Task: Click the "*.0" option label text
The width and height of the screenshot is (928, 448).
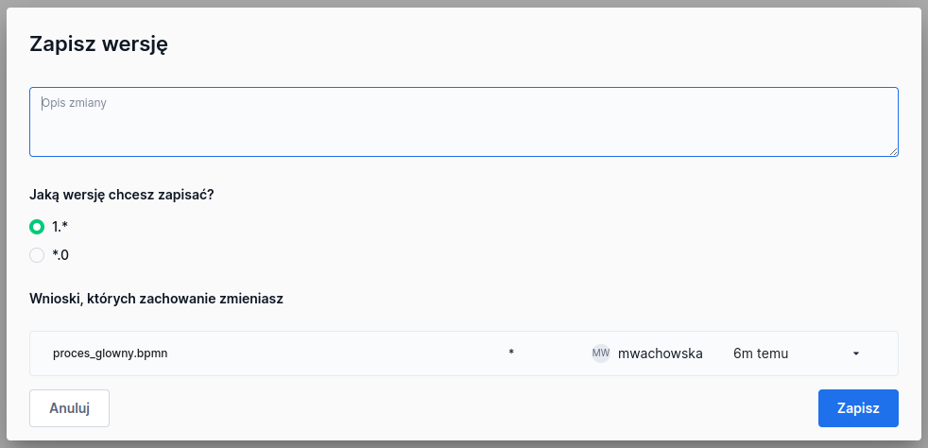Action: pos(60,255)
